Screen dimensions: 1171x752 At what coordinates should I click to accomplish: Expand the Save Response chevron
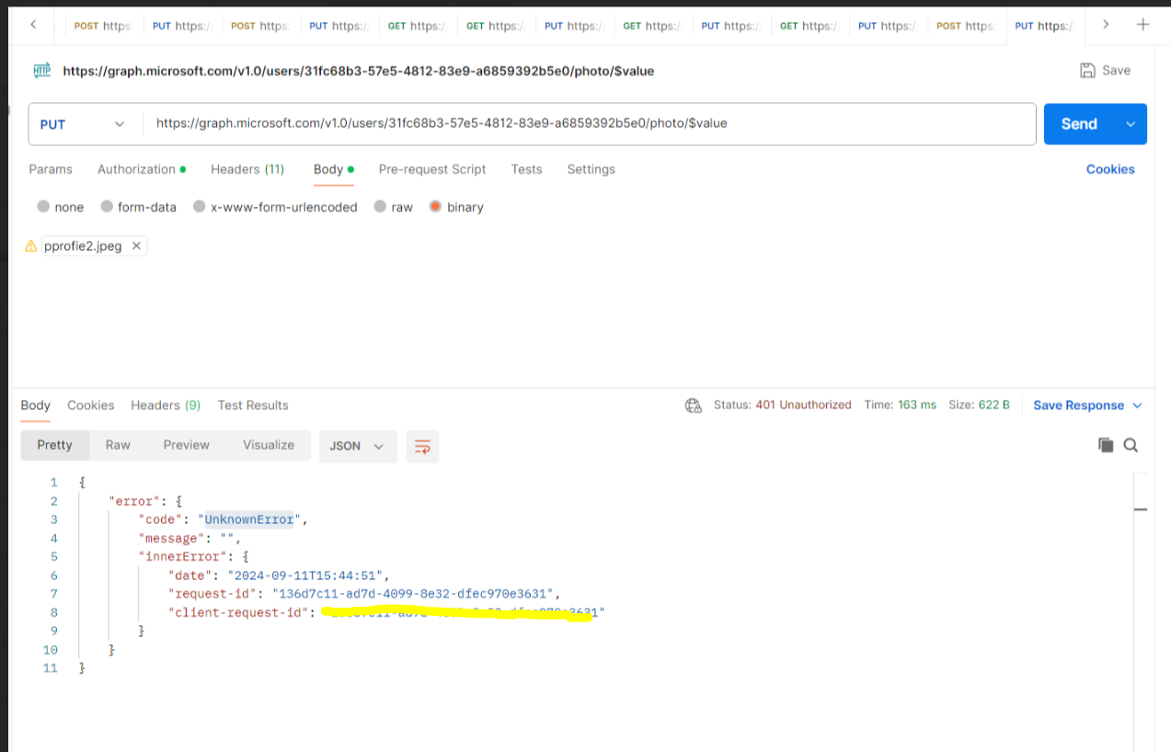click(x=1137, y=405)
